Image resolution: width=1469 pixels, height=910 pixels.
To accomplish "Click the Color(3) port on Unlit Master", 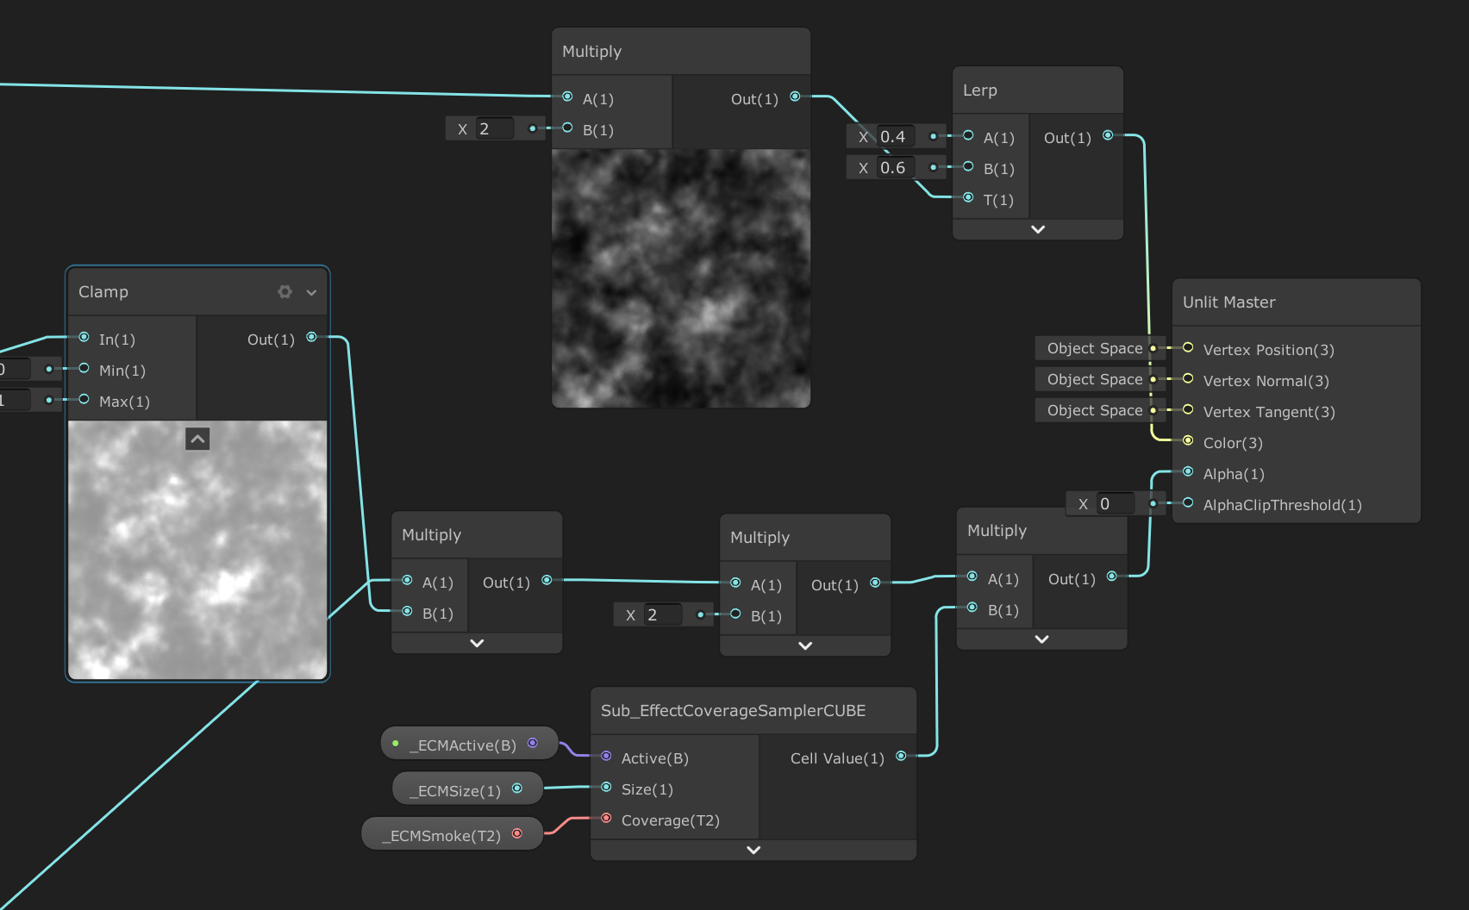I will pyautogui.click(x=1187, y=441).
